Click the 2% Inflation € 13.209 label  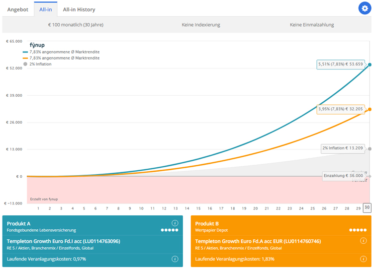(343, 148)
